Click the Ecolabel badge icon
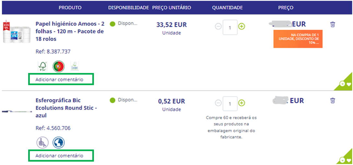Viewport: 353px width, 165px height. (x=75, y=66)
